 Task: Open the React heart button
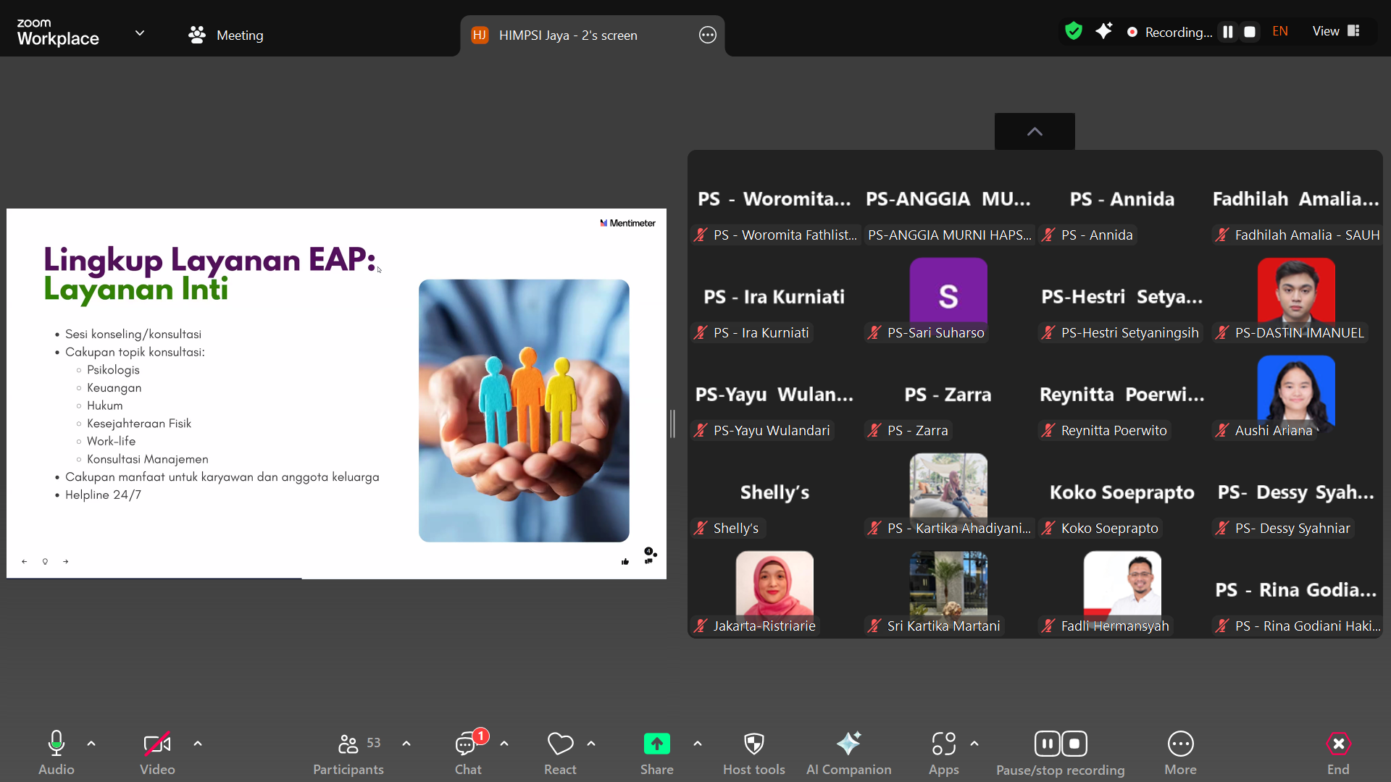click(560, 753)
